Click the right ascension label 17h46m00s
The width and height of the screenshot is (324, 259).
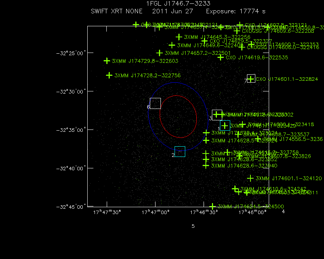[x=252, y=212]
